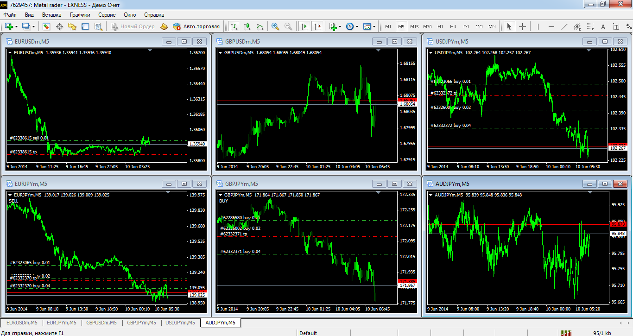633x336 pixels.
Task: Toggle the chart shift button
Action: click(317, 26)
